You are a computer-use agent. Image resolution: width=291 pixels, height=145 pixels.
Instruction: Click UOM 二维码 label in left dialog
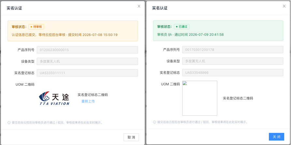point(25,85)
